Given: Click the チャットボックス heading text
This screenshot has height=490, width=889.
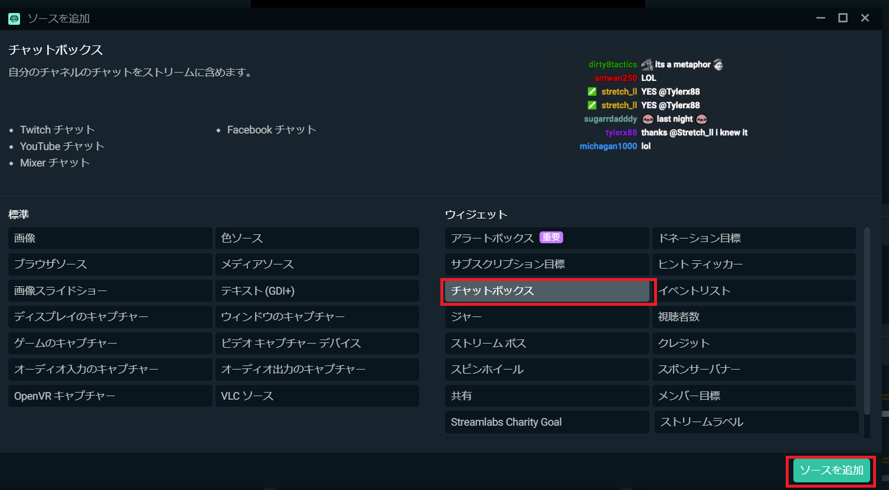Looking at the screenshot, I should 55,50.
